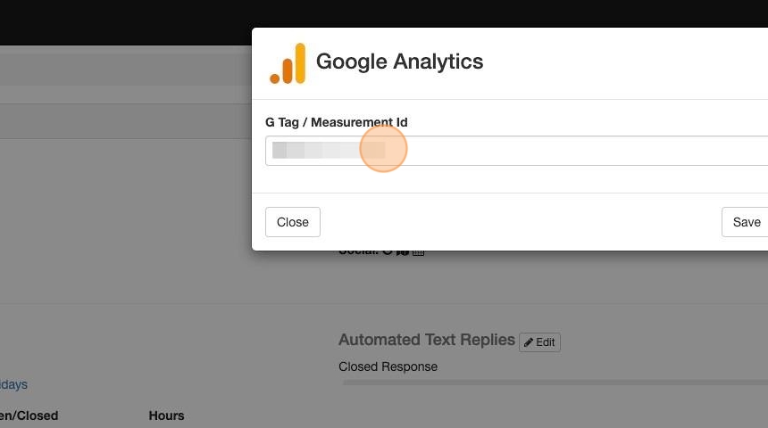The height and width of the screenshot is (428, 768).
Task: Click the G Tag / Measurement Id label
Action: pyautogui.click(x=337, y=122)
